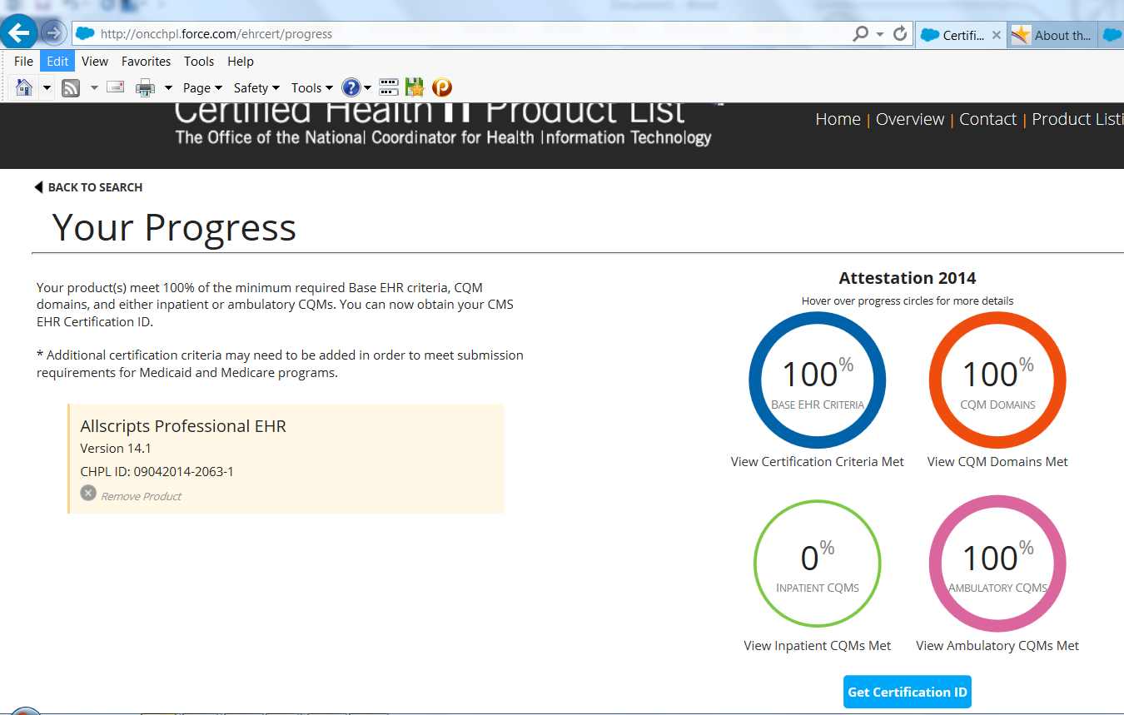Screen dimensions: 1124x715
Task: Click the Allscripts Professional EHR product name
Action: coord(183,426)
